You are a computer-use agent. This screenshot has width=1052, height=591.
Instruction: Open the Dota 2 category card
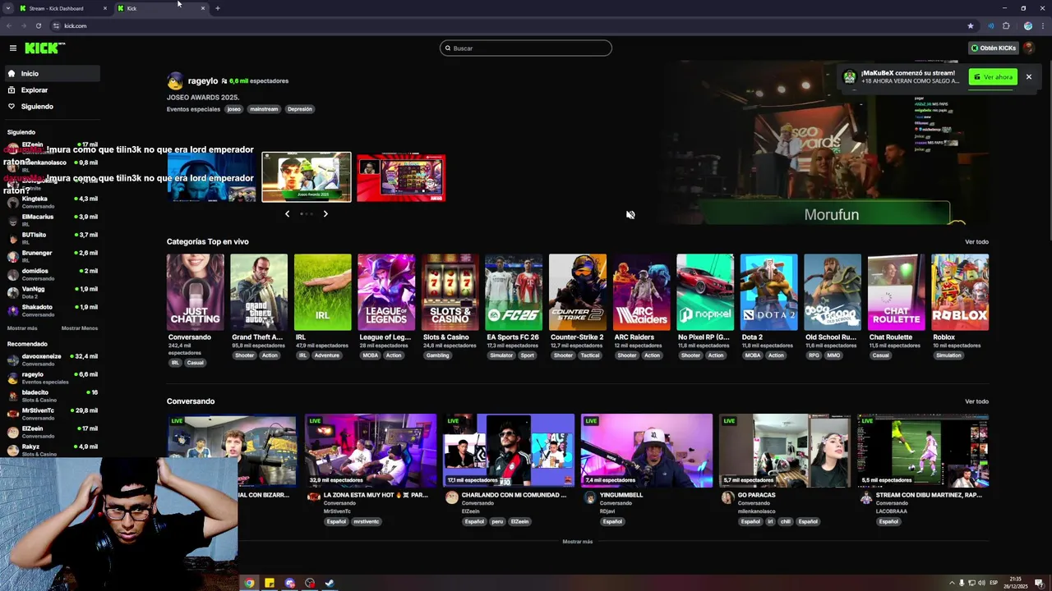point(768,293)
